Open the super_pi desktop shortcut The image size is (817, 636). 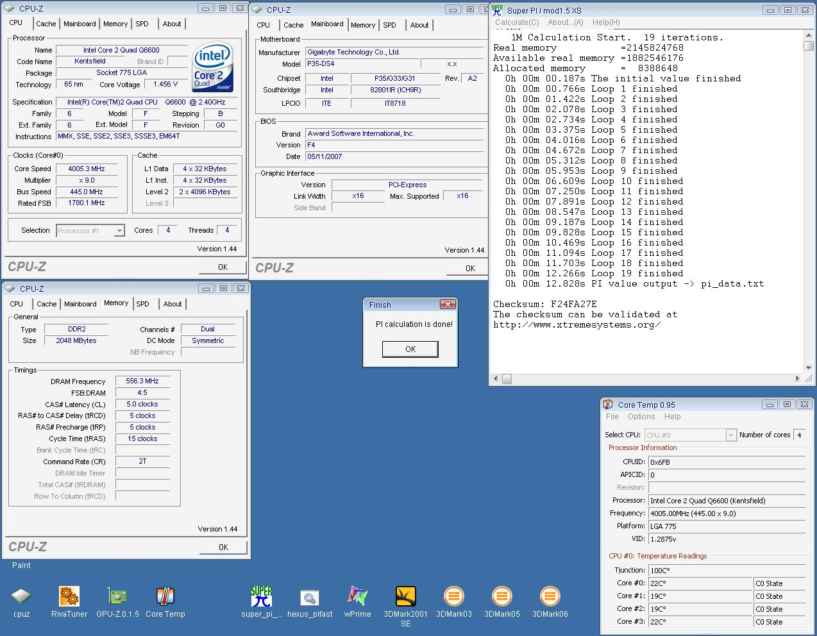pyautogui.click(x=262, y=597)
